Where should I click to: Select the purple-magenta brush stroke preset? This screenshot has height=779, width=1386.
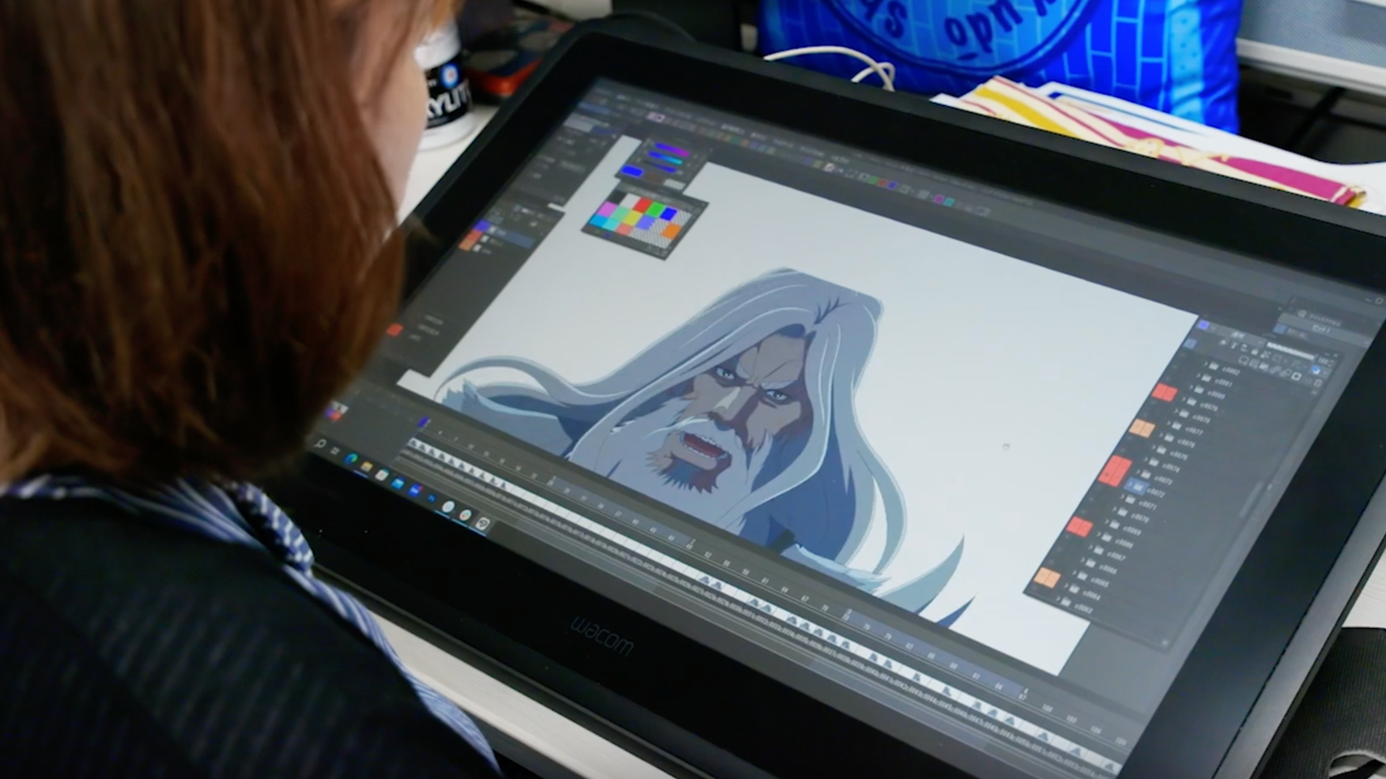(672, 149)
